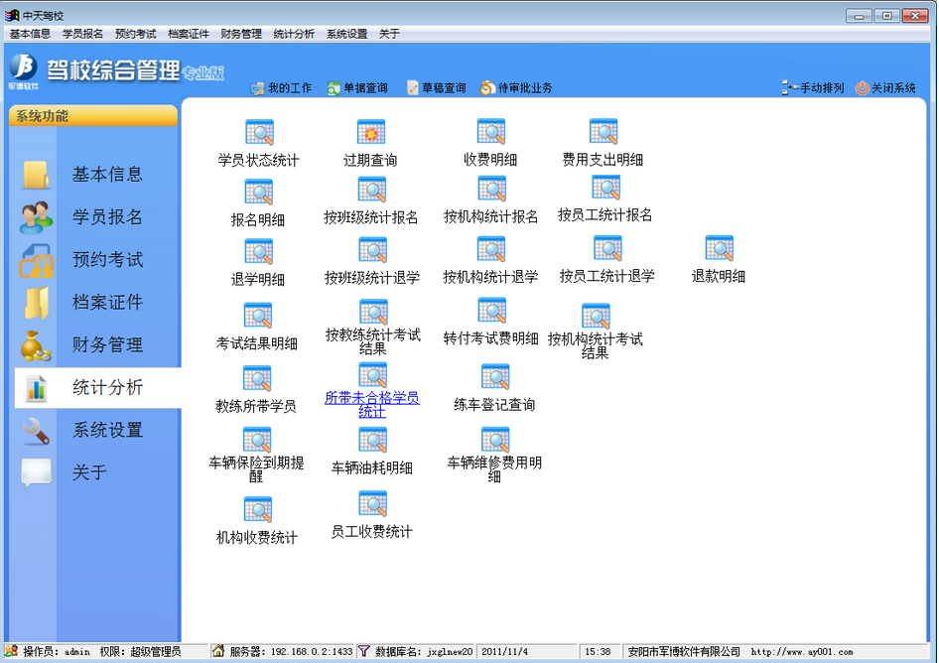Open 档案证件 menu in menu bar

point(188,34)
